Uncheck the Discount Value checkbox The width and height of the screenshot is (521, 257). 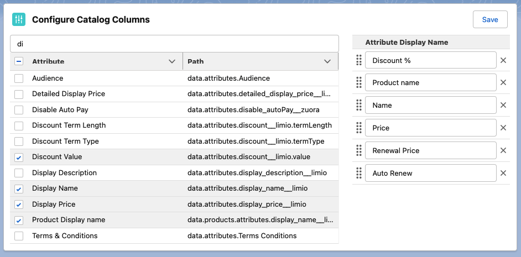click(19, 157)
